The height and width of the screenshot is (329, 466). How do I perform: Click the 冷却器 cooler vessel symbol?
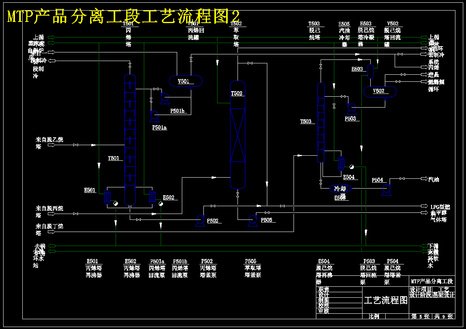point(340,189)
